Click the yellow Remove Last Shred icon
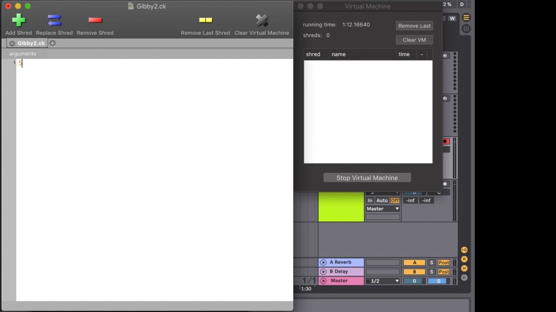The width and height of the screenshot is (556, 312). click(x=205, y=20)
